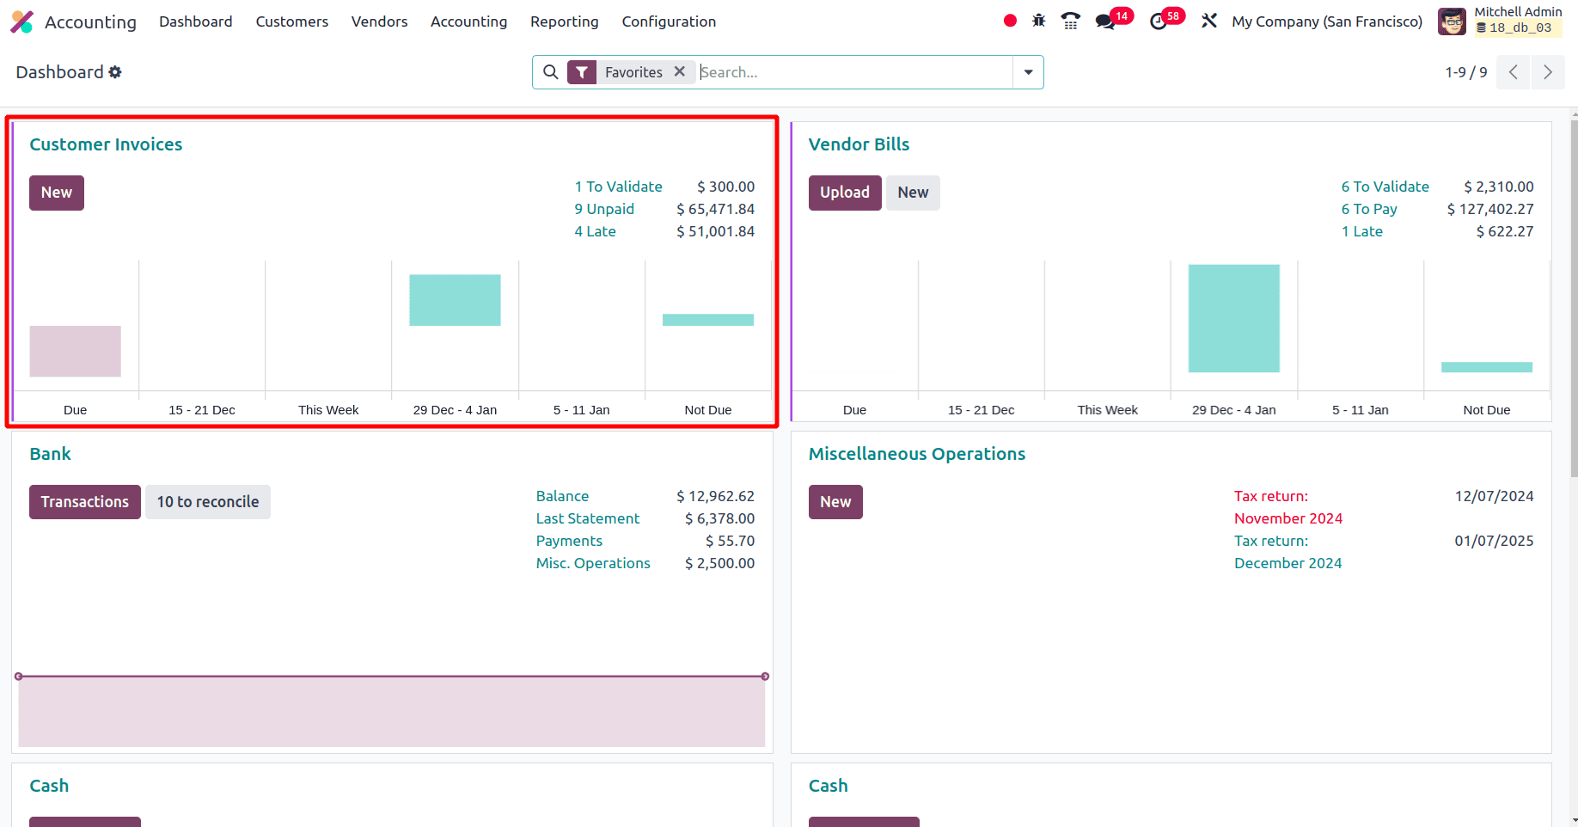Click Mitchell Admin user avatar
Viewport: 1578px width, 827px height.
tap(1452, 21)
